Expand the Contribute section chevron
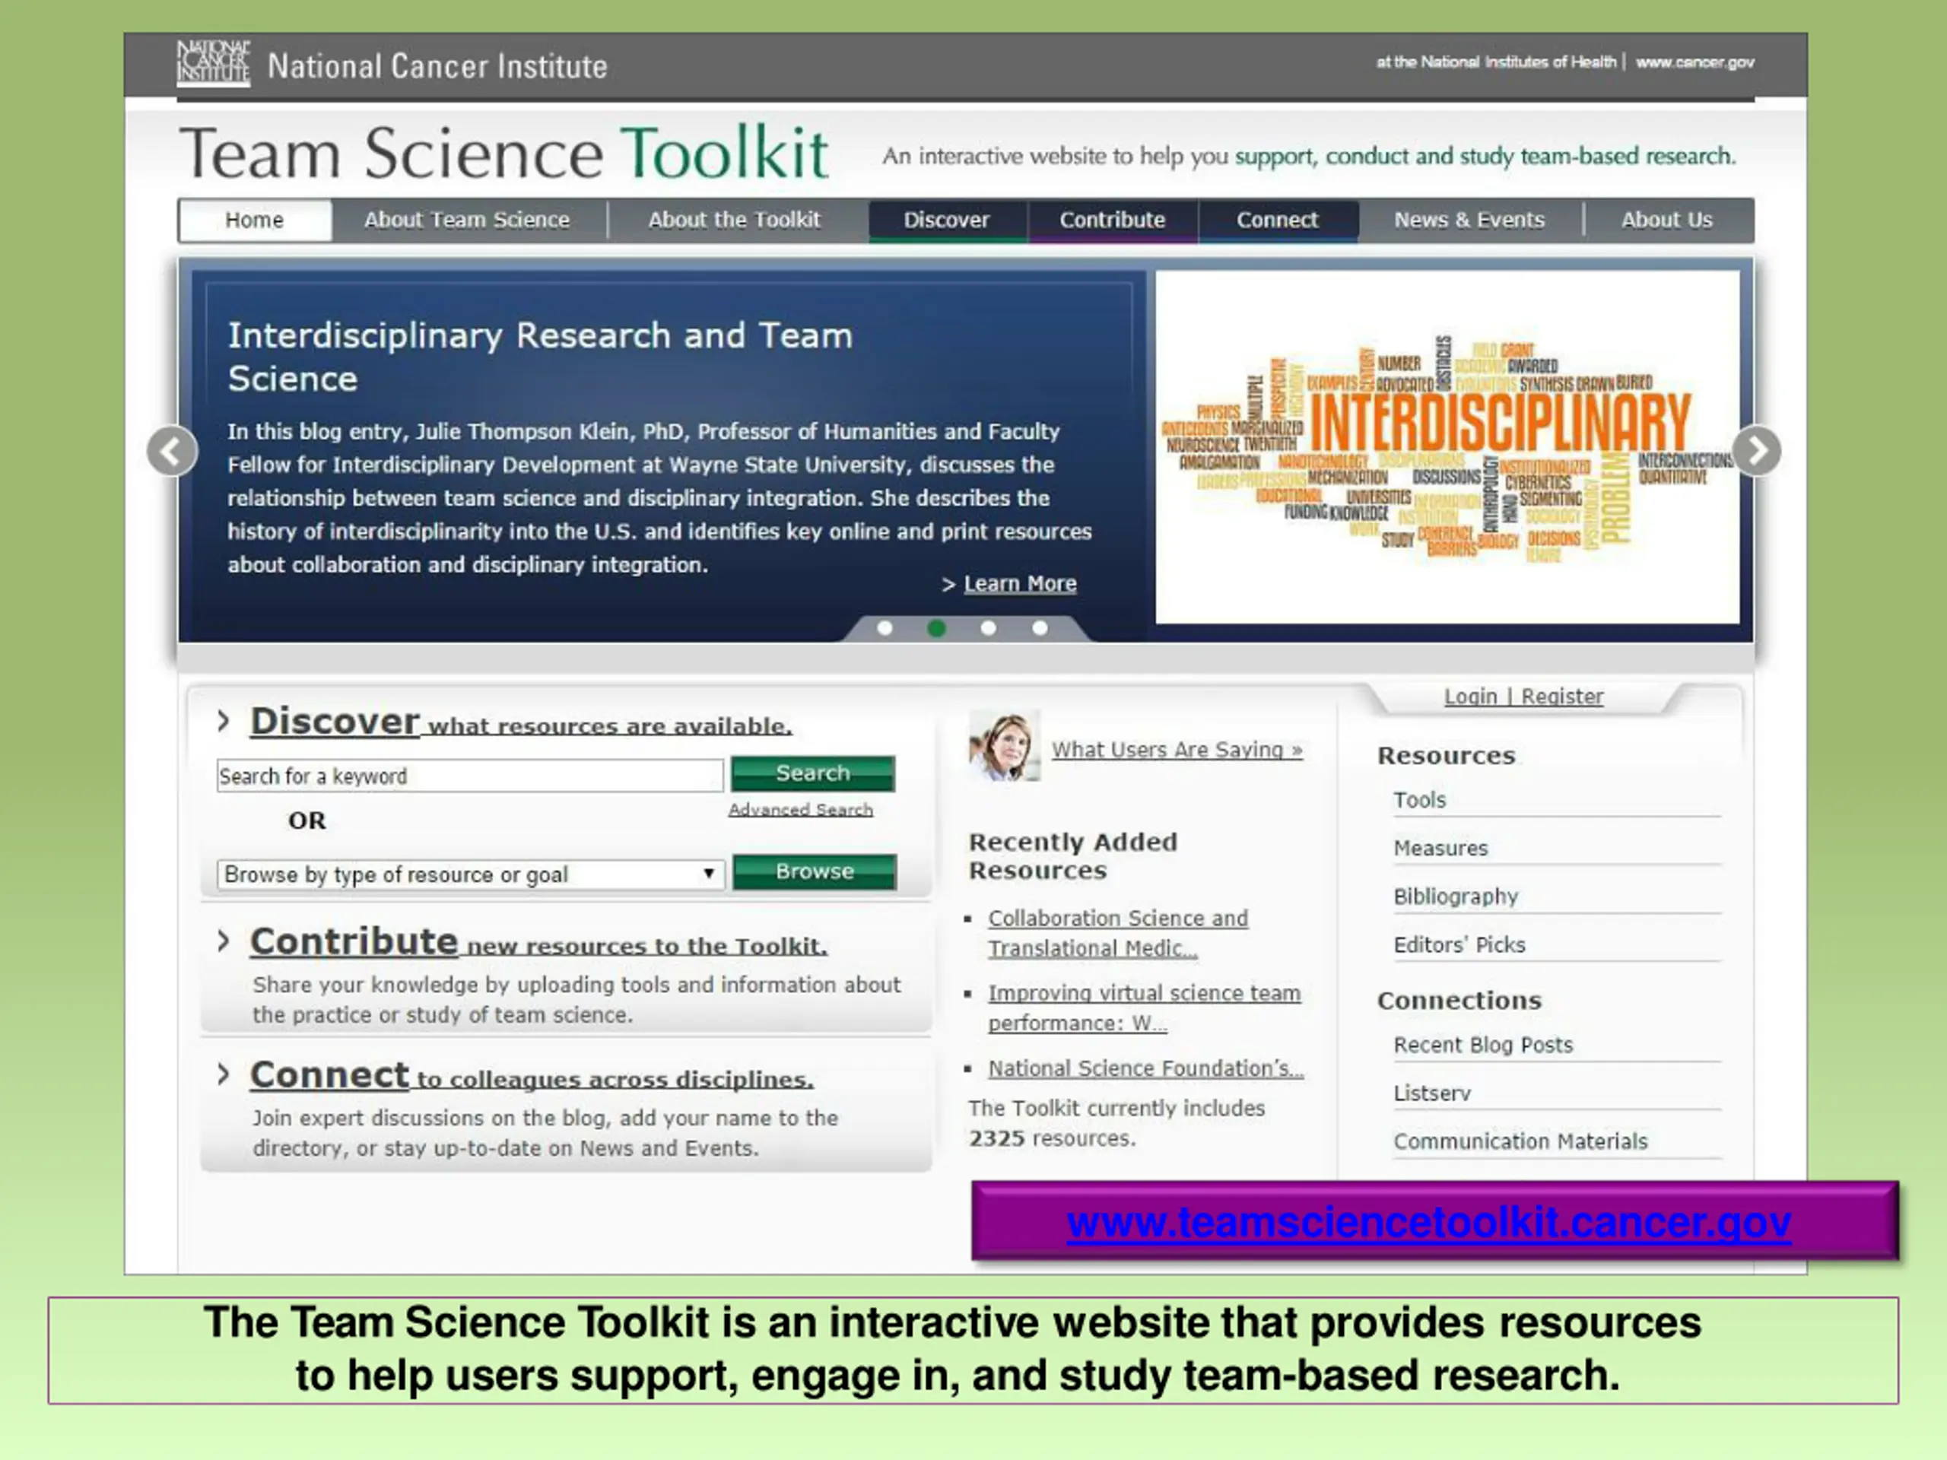The height and width of the screenshot is (1460, 1947). coord(224,941)
